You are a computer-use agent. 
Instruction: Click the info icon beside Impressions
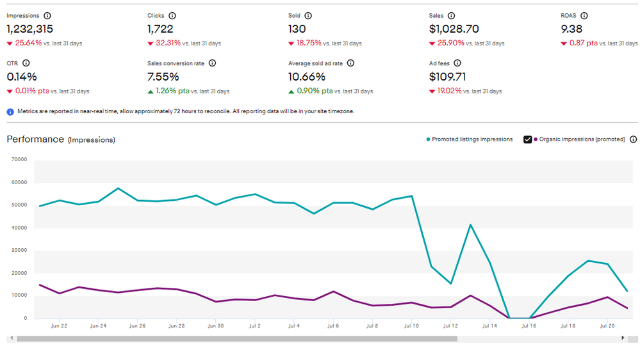click(47, 16)
